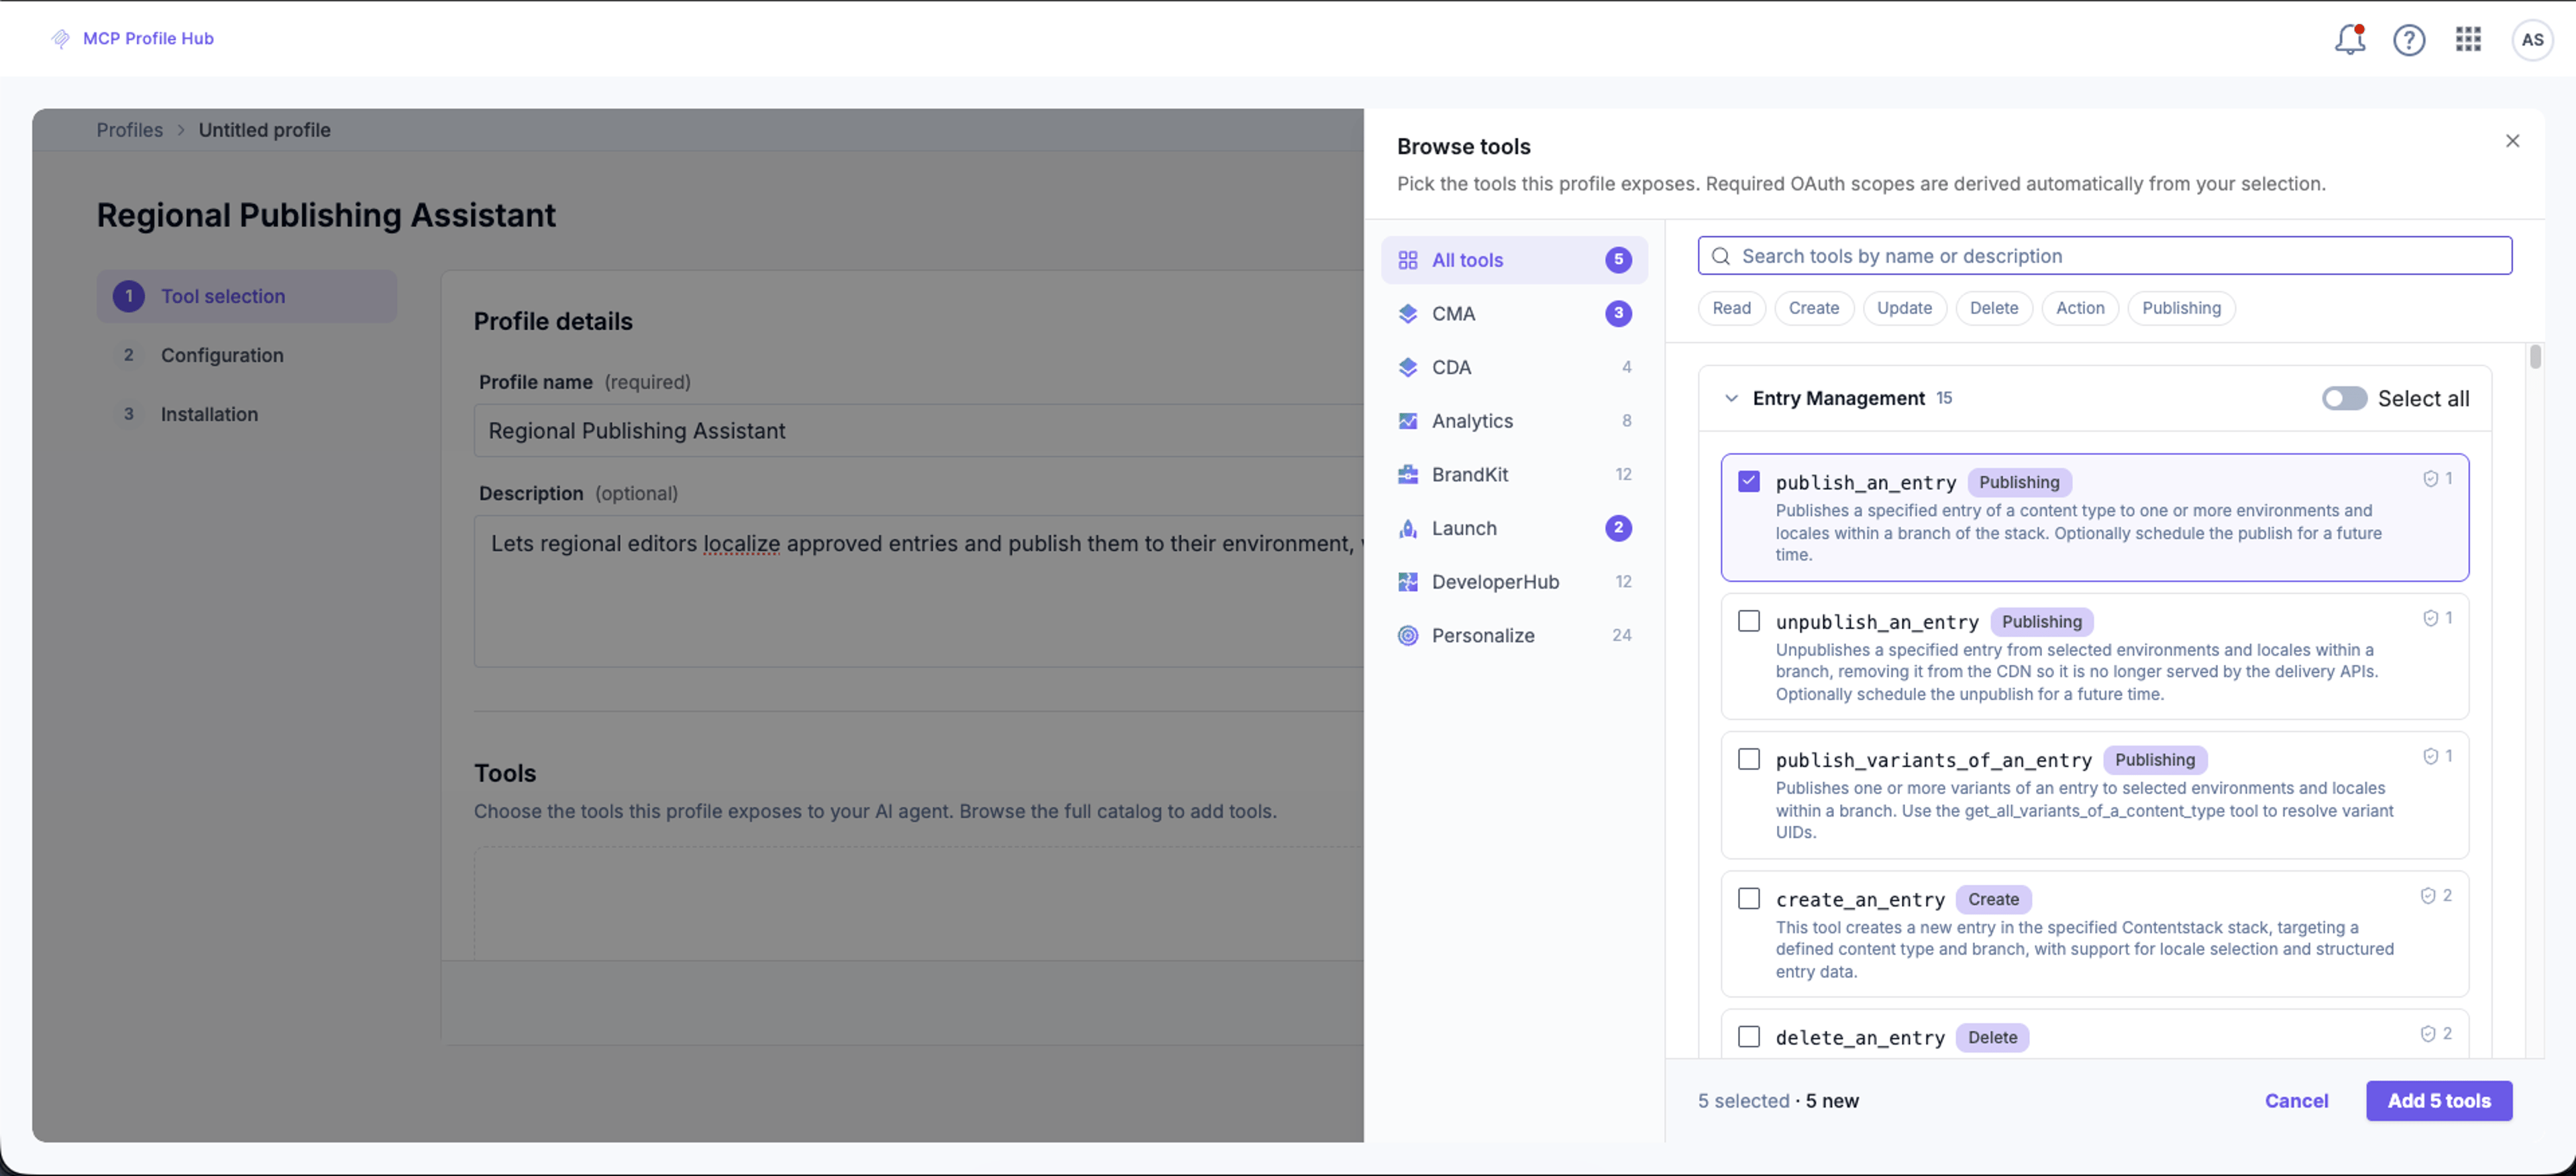Click the Untitled profile breadcrumb text
2576x1176 pixels.
264,130
